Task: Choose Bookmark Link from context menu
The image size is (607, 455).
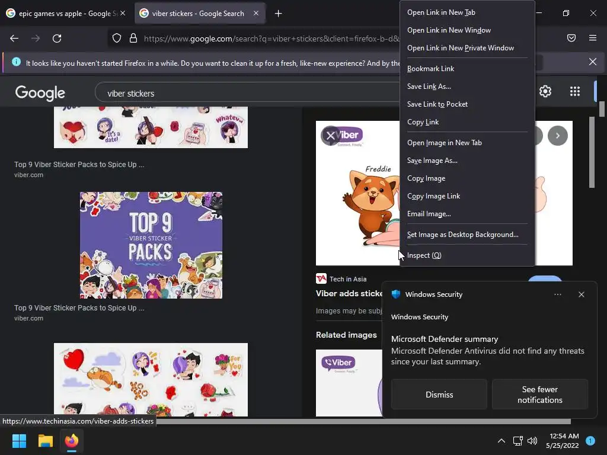Action: [x=467, y=69]
